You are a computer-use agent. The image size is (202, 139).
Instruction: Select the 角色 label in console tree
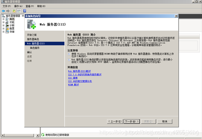click(x=12, y=19)
